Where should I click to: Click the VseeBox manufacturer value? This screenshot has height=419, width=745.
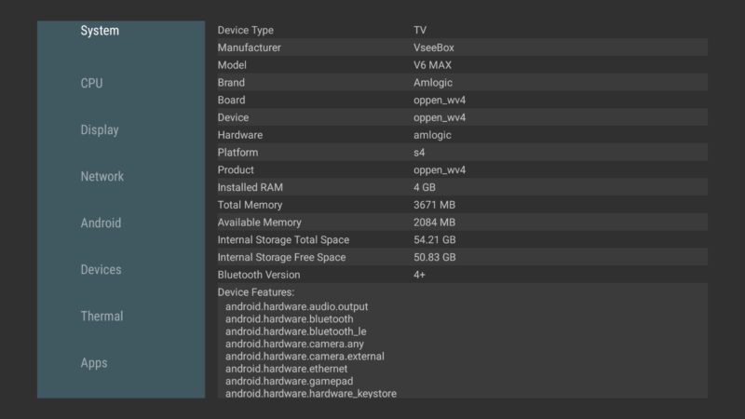[434, 47]
